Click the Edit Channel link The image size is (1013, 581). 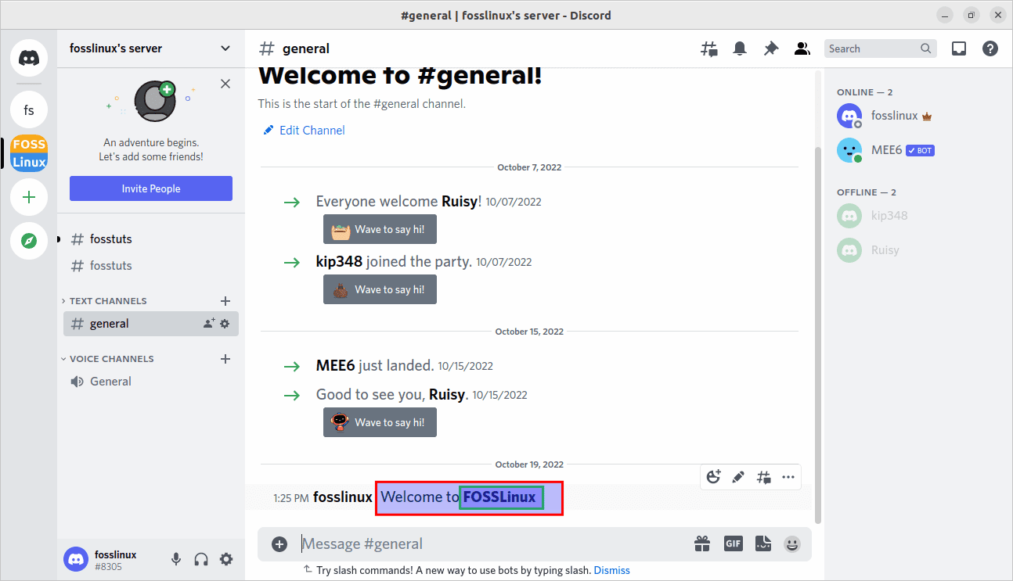click(x=305, y=131)
